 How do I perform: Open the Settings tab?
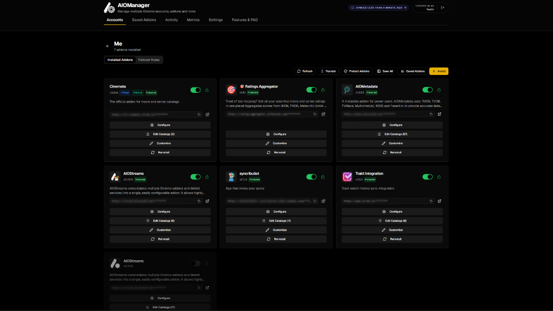coord(215,20)
